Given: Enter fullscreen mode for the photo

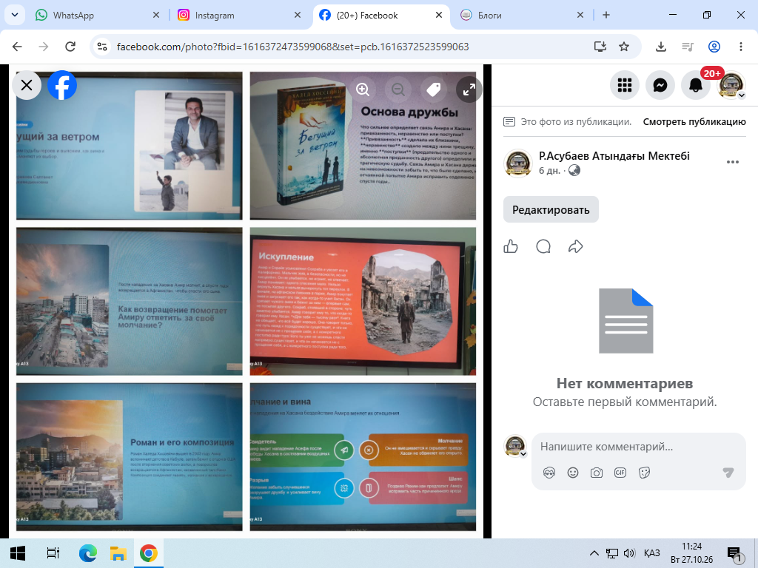Looking at the screenshot, I should click(x=469, y=89).
